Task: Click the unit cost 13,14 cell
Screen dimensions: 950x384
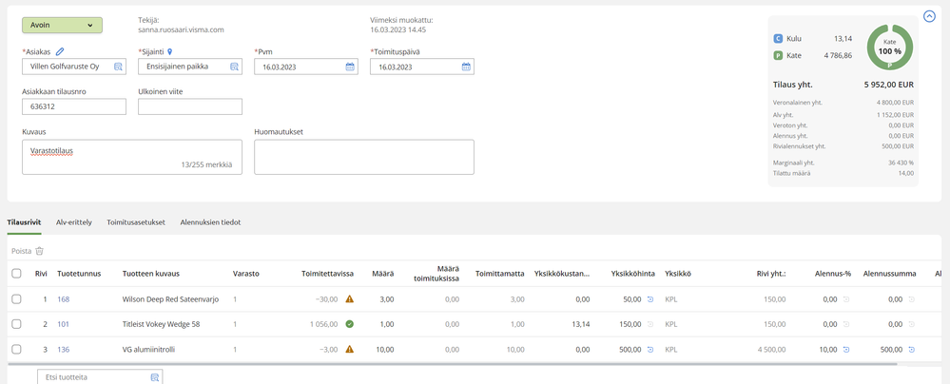Action: tap(580, 324)
